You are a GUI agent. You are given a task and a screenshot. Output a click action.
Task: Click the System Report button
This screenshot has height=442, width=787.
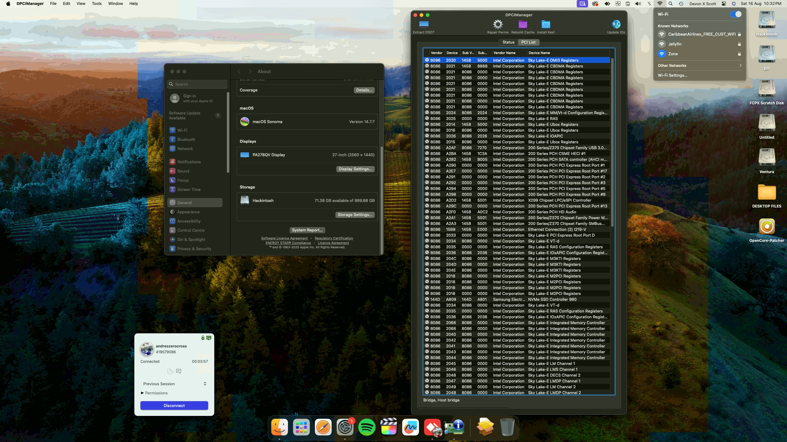pyautogui.click(x=307, y=230)
